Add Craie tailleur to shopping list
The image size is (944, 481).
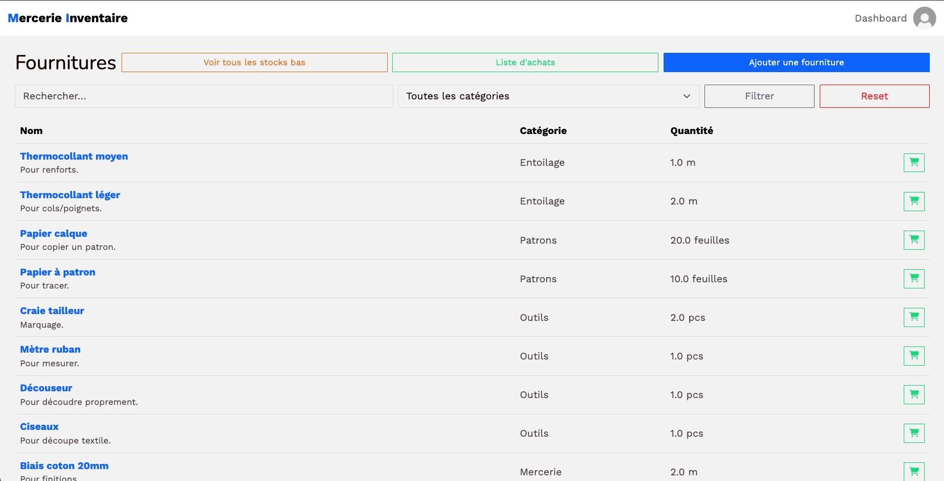(x=914, y=317)
